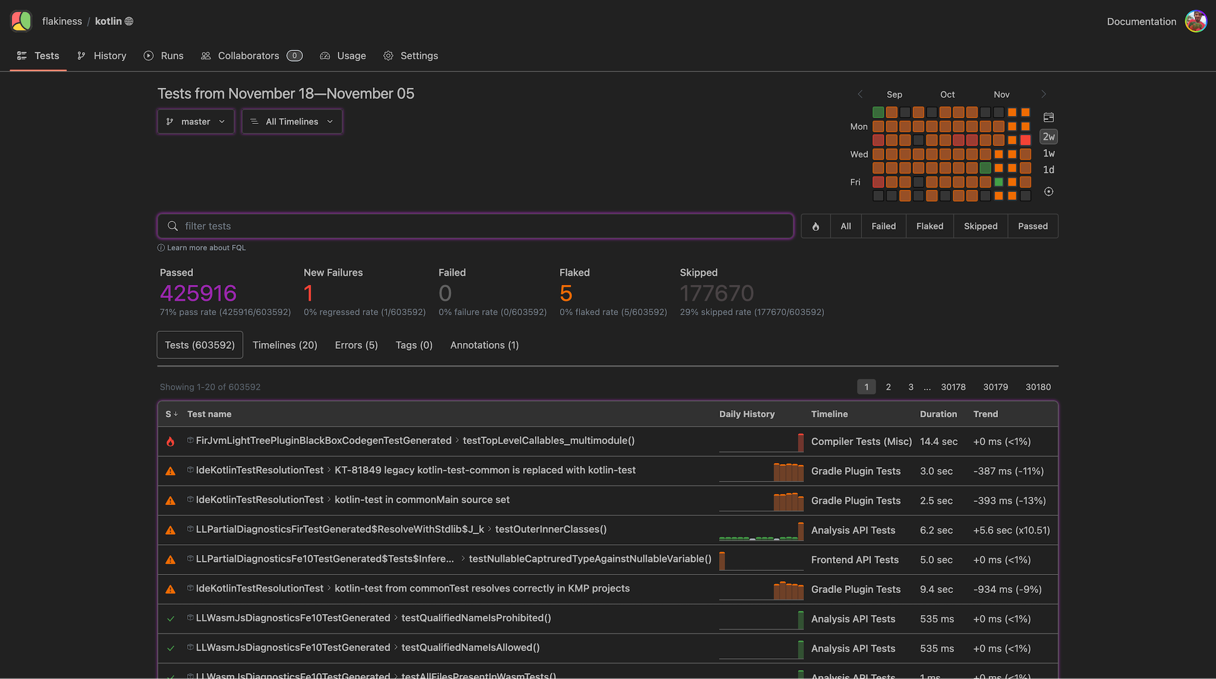Click the green checkmark on LLWasmJsDiagnosticsFe10TestGenerated row
Viewport: 1216px width, 679px height.
click(170, 618)
